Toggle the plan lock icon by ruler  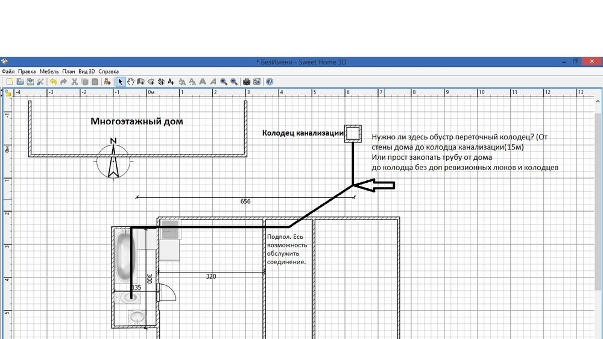8,93
